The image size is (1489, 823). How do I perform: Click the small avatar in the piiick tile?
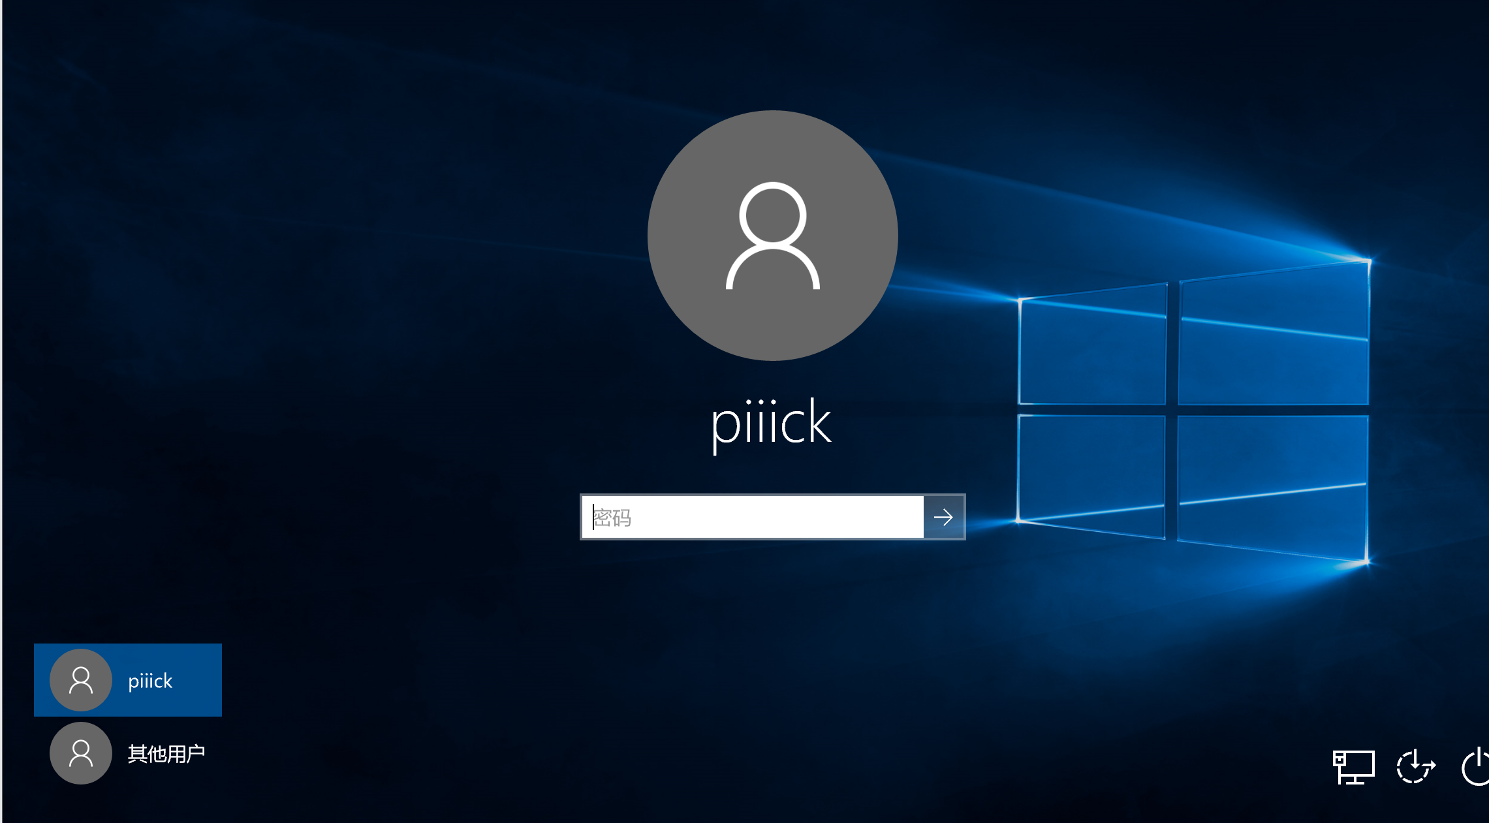coord(81,680)
